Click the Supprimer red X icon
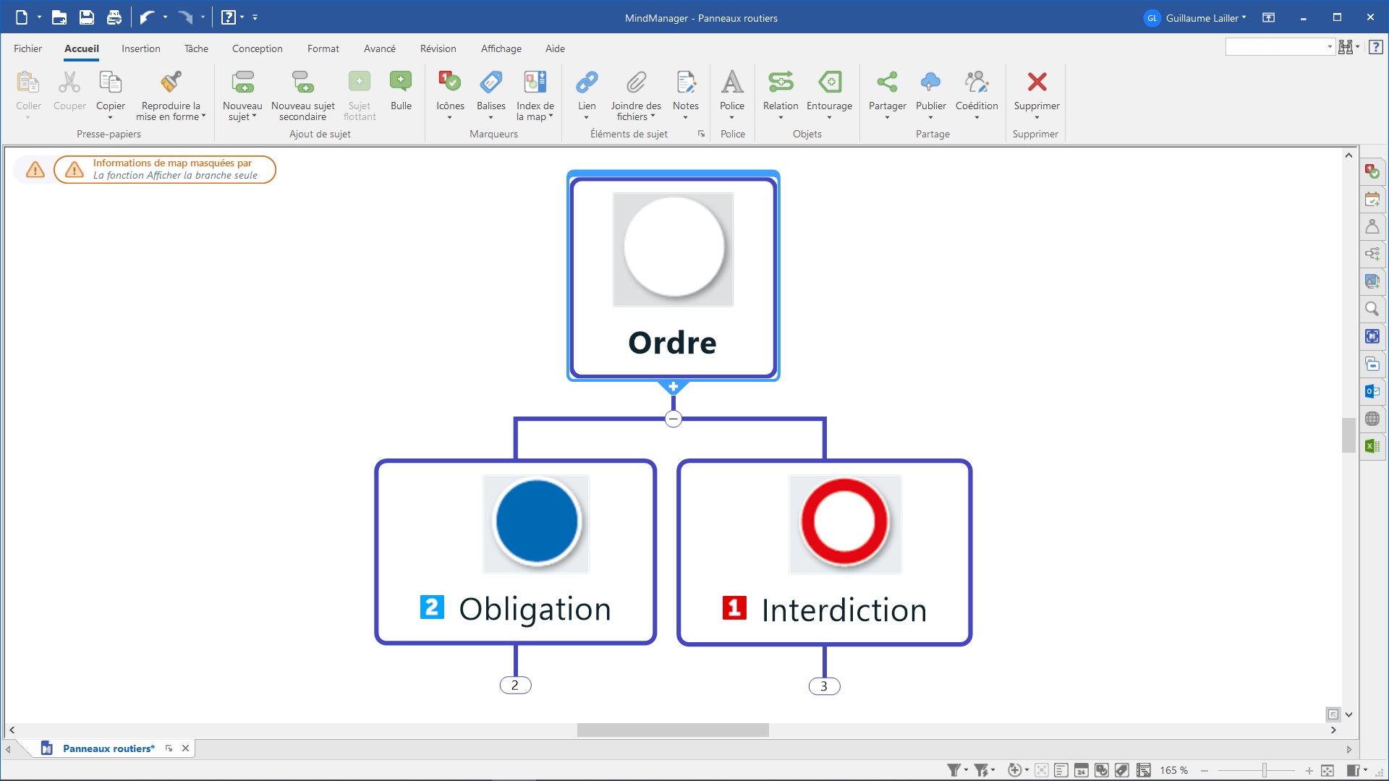The image size is (1389, 781). coord(1037,82)
